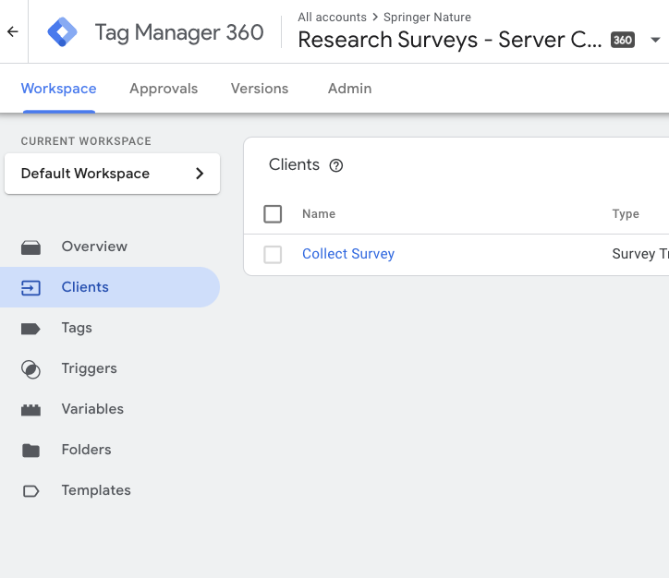
Task: Click the Current Workspace label
Action: (86, 141)
